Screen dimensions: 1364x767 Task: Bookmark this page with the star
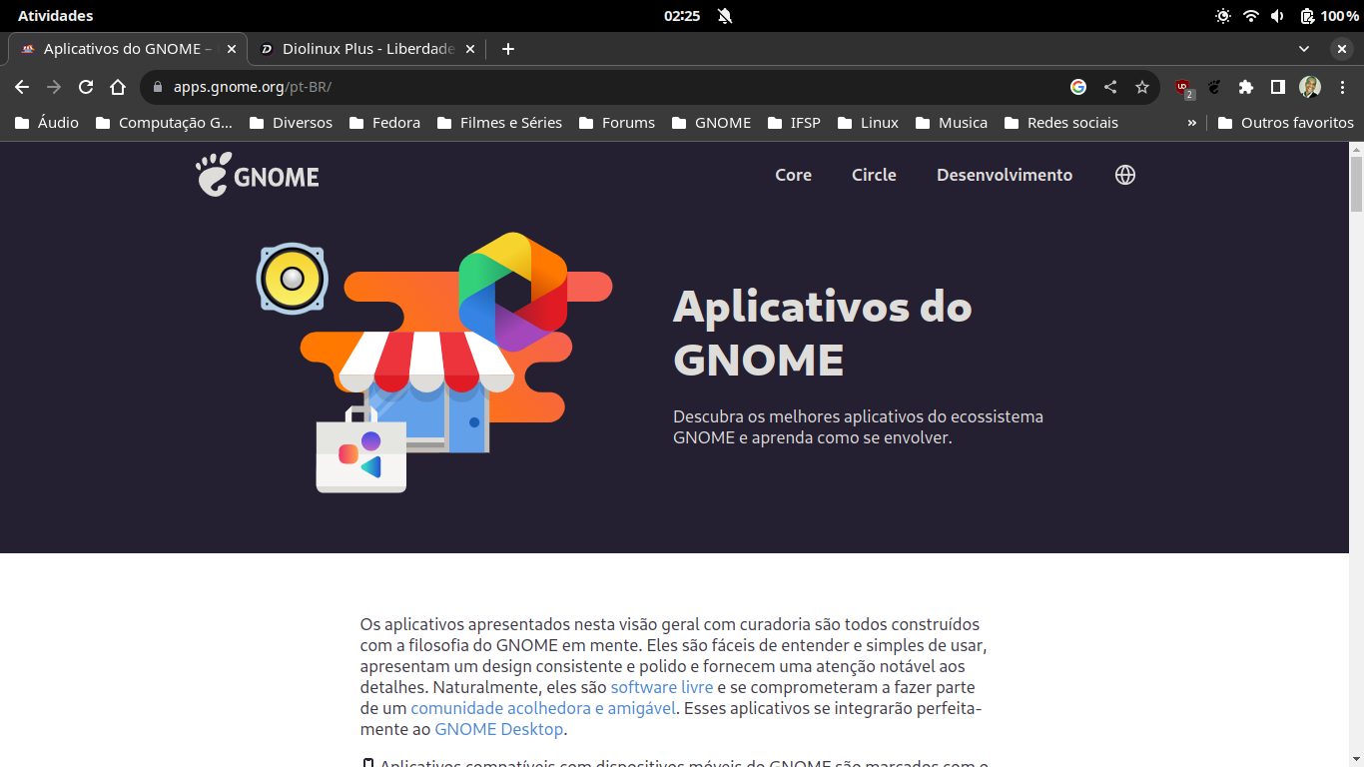[x=1142, y=87]
